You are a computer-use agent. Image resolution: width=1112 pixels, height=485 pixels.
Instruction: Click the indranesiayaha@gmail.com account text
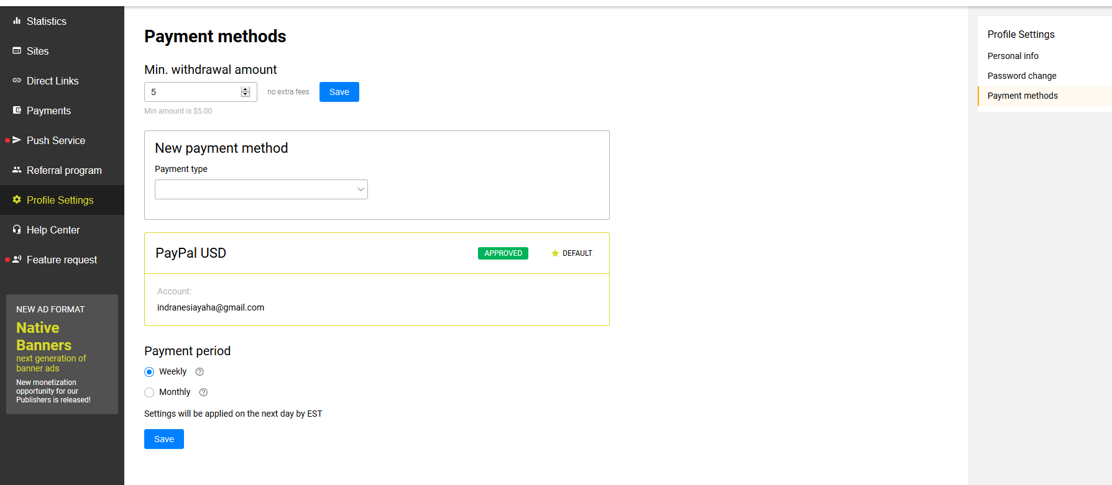tap(211, 307)
